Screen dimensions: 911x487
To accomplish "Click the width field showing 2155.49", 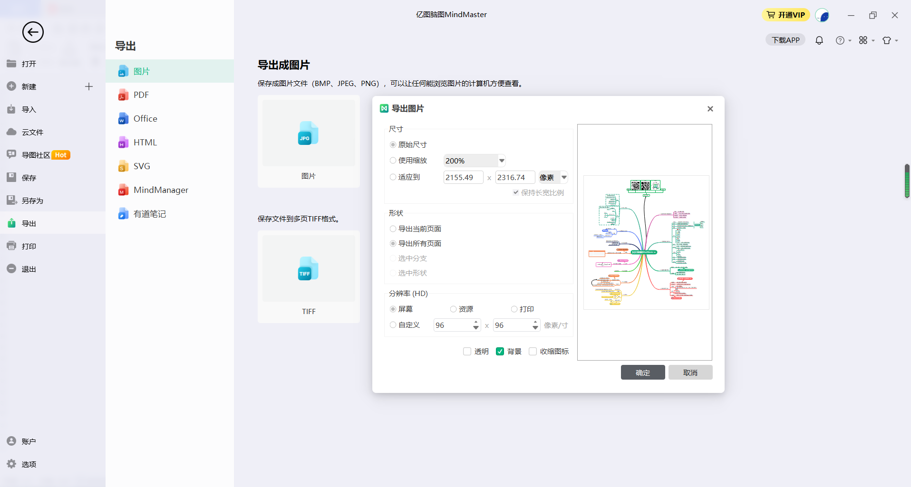I will point(463,178).
